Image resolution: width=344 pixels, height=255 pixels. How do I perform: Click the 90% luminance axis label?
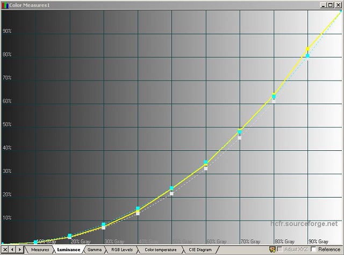[x=7, y=31]
